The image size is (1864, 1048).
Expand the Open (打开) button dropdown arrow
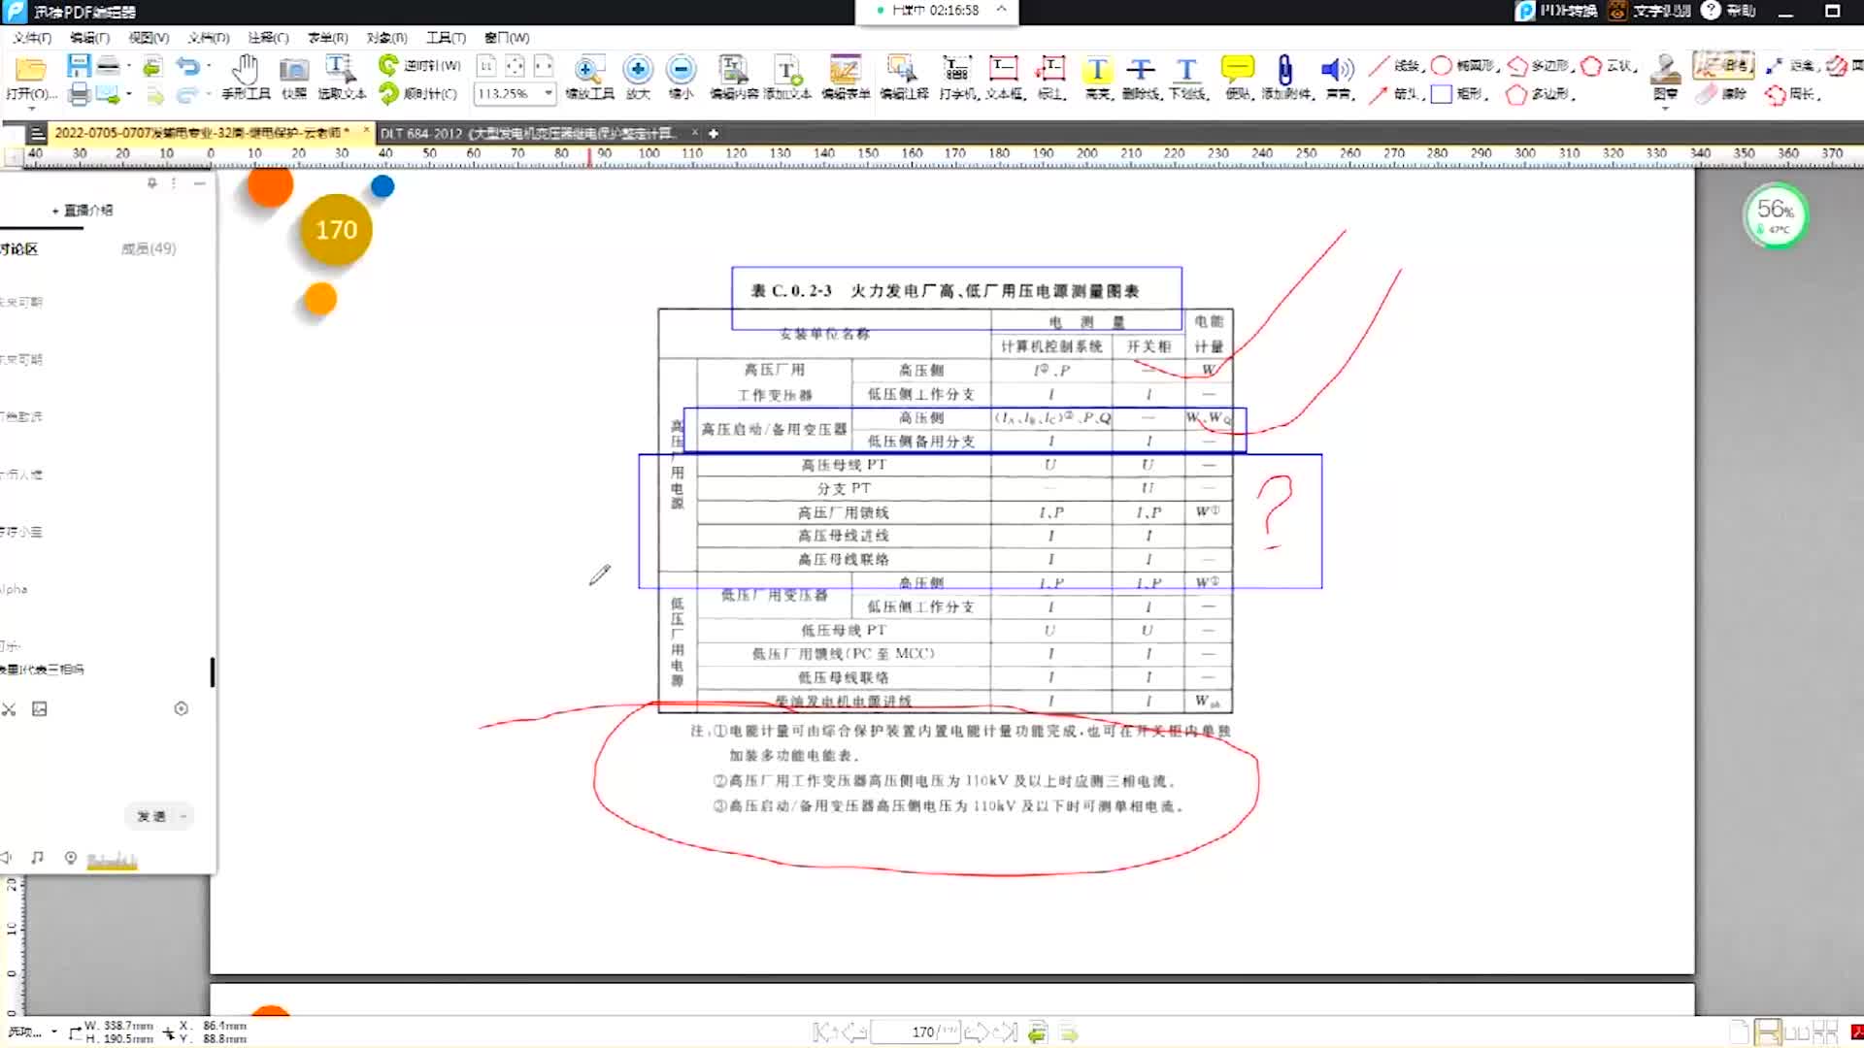pyautogui.click(x=32, y=108)
